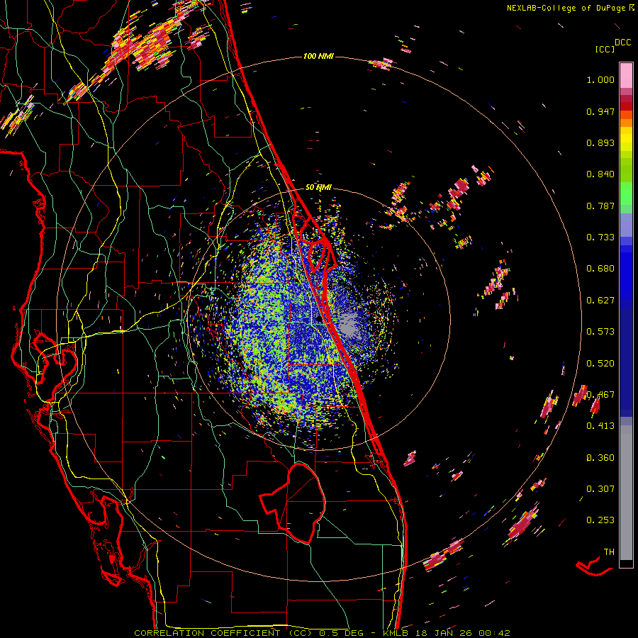Click the KMLB station identifier in caption
This screenshot has width=638, height=638.
tap(396, 633)
